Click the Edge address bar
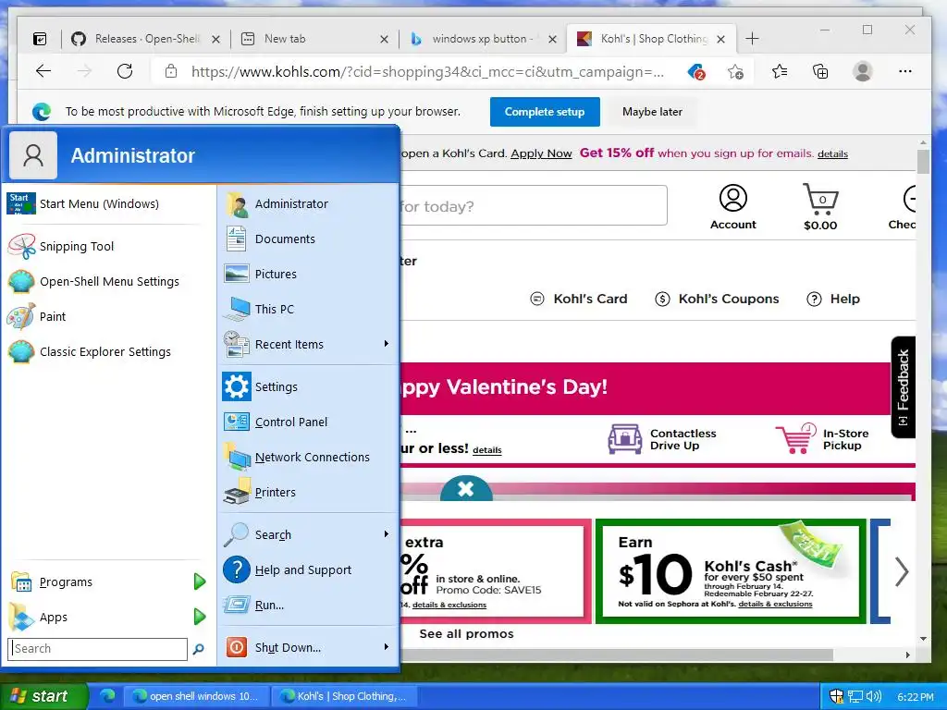Viewport: 947px width, 710px height. click(427, 72)
